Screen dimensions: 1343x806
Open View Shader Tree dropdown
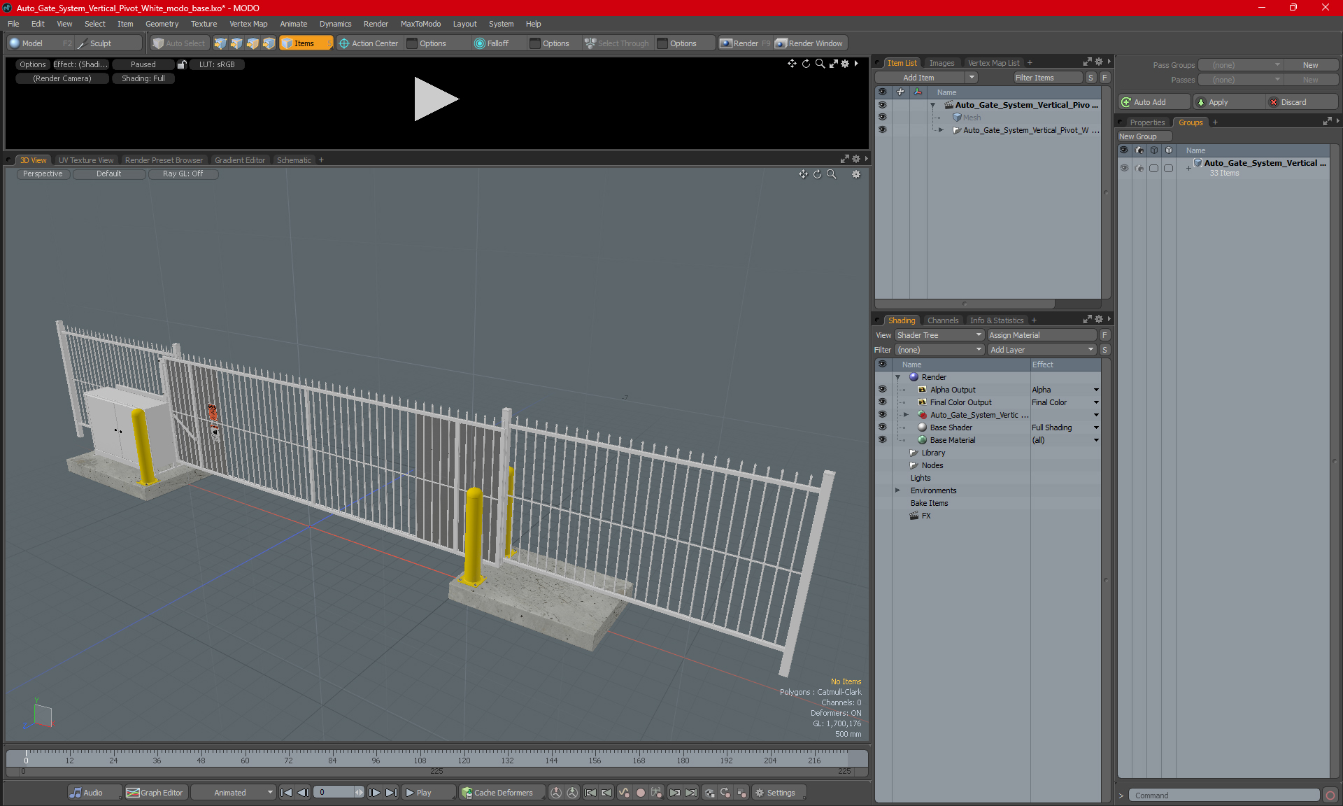pos(940,335)
